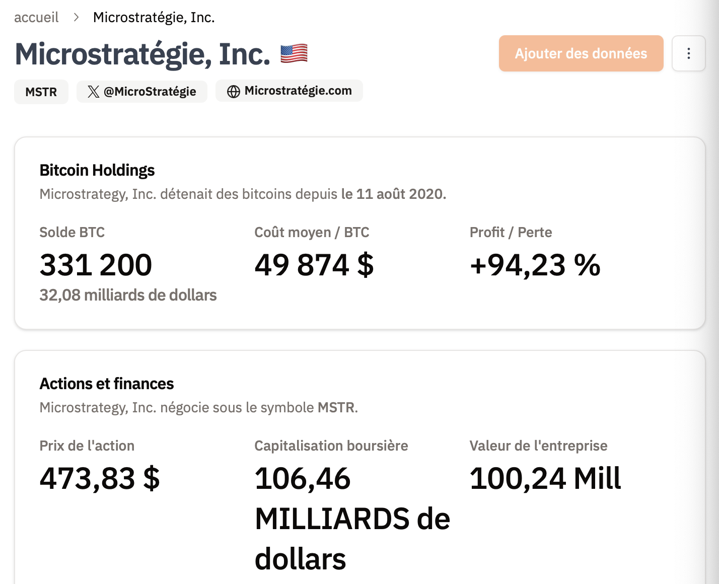
Task: Click the MSTR ticker tag under the title
Action: [x=41, y=92]
